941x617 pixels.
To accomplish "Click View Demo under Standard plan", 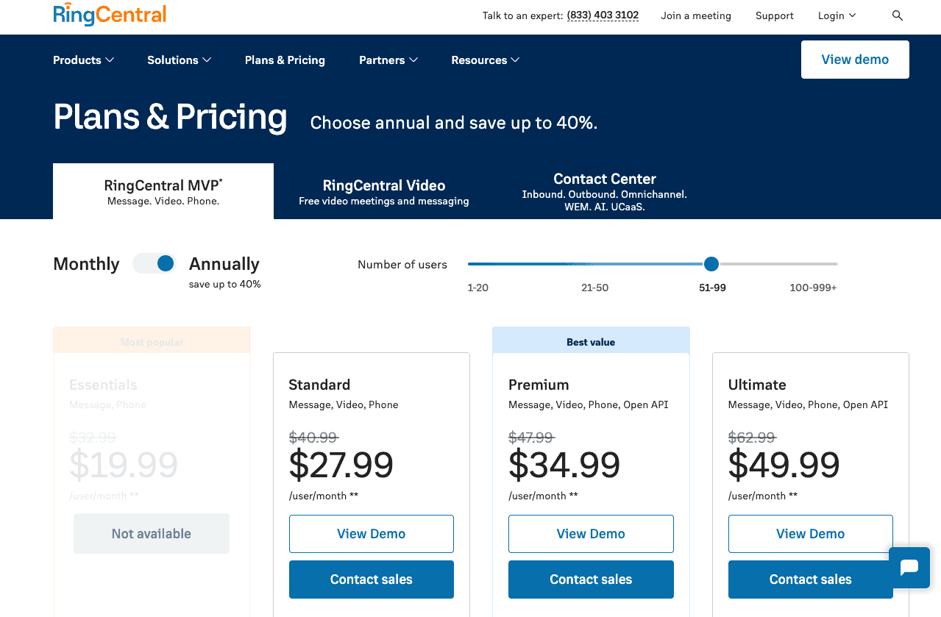I will click(x=371, y=534).
